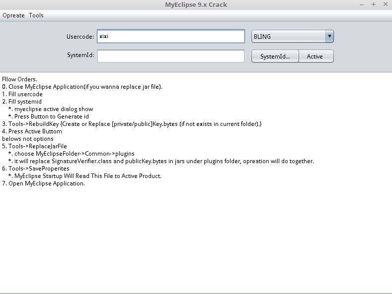Maximize the window with the plus icon
392x294 pixels.
(374, 5)
